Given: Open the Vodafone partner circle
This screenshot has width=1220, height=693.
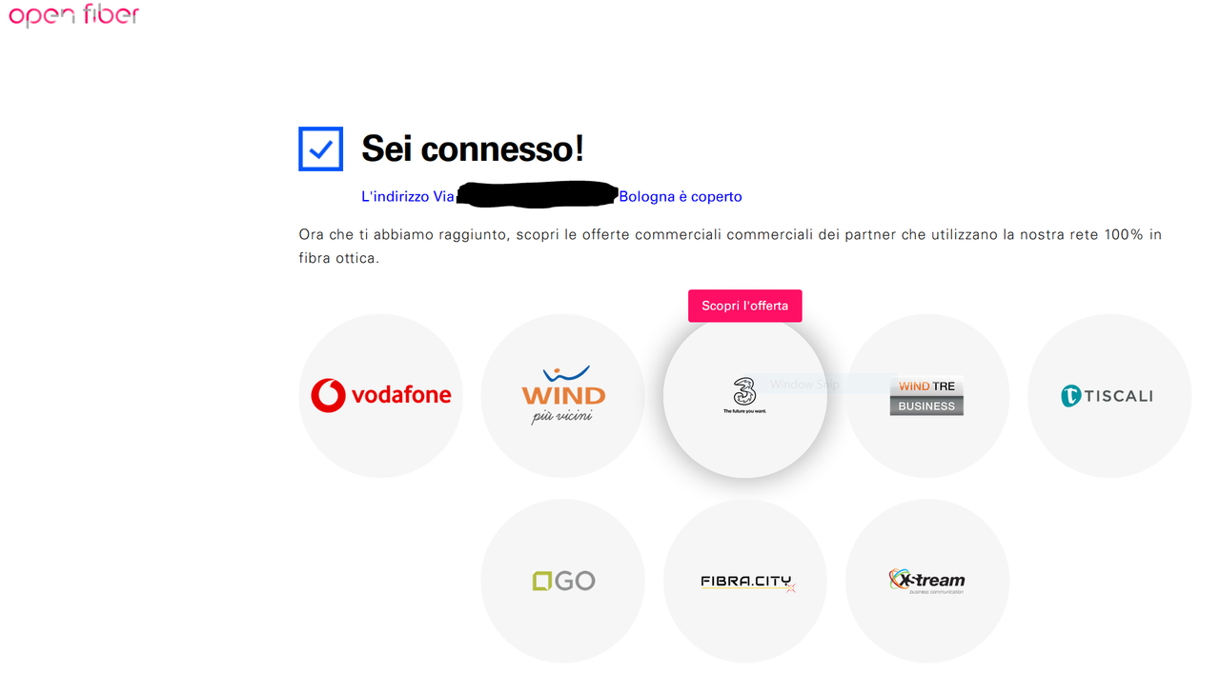Looking at the screenshot, I should click(x=380, y=395).
